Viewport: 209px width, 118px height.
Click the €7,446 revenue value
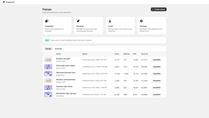pyautogui.click(x=144, y=74)
